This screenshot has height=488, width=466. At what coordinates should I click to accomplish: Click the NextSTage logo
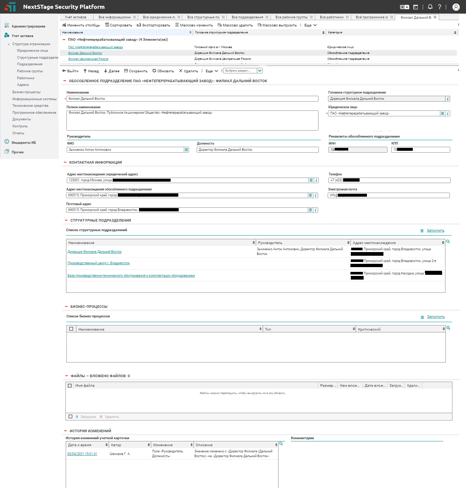tap(10, 7)
